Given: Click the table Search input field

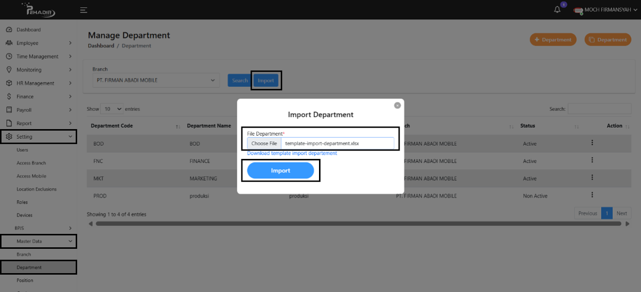Looking at the screenshot, I should tap(599, 109).
